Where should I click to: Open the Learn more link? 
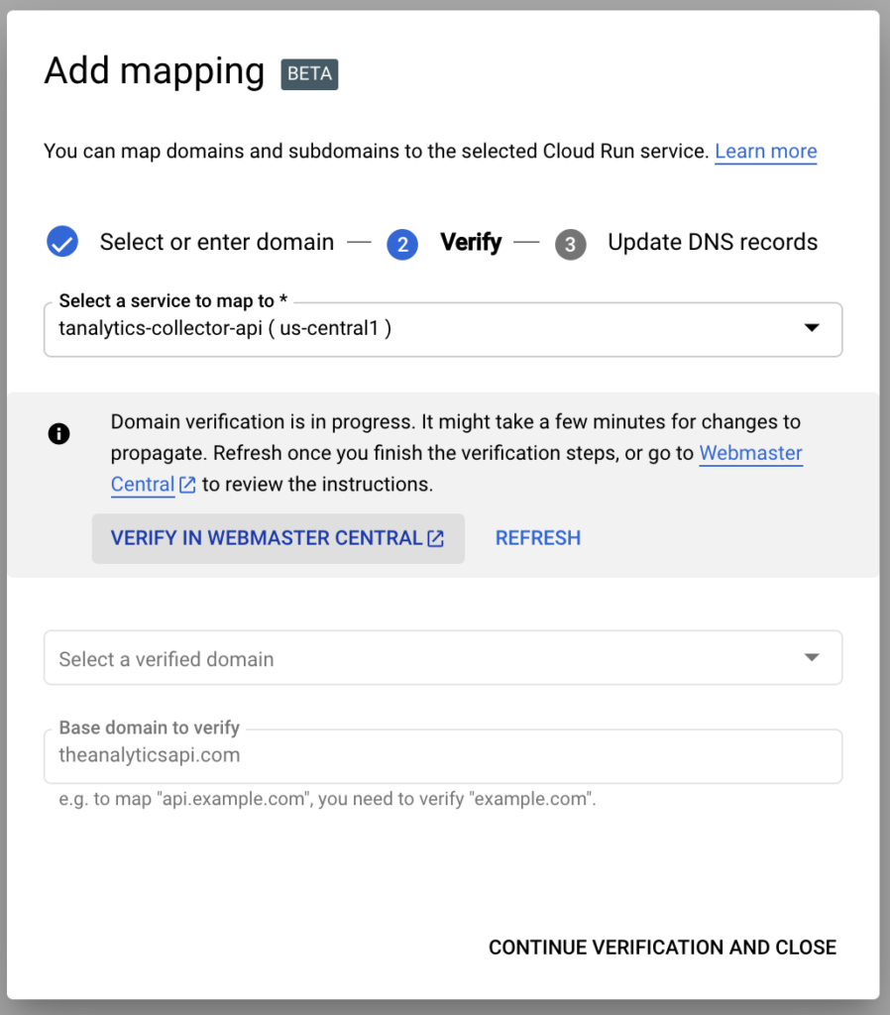[x=765, y=152]
